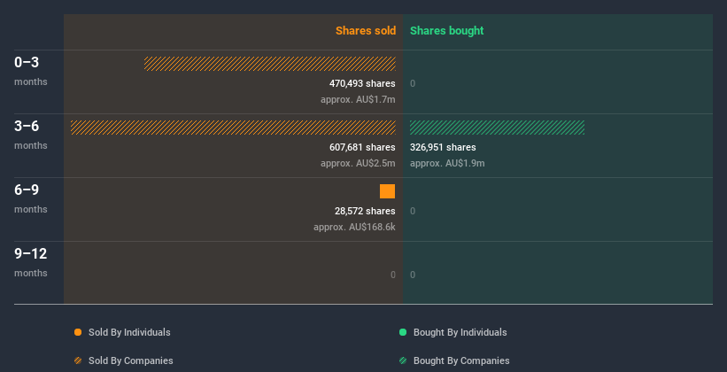This screenshot has width=727, height=372.
Task: Click the 28,572 shares value
Action: click(x=365, y=211)
